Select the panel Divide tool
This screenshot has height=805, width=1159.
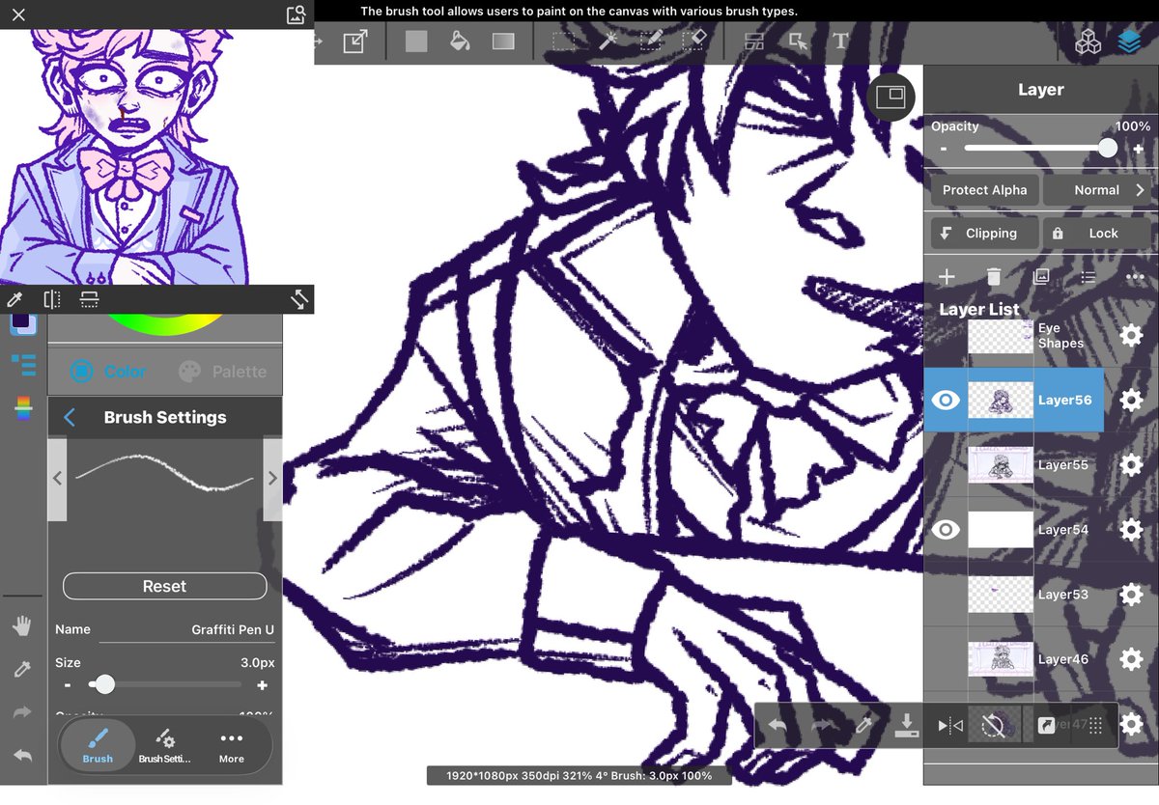754,42
